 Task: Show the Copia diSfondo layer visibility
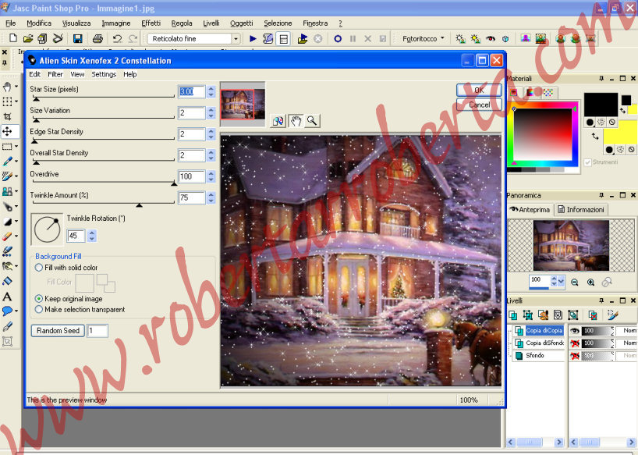(x=575, y=343)
